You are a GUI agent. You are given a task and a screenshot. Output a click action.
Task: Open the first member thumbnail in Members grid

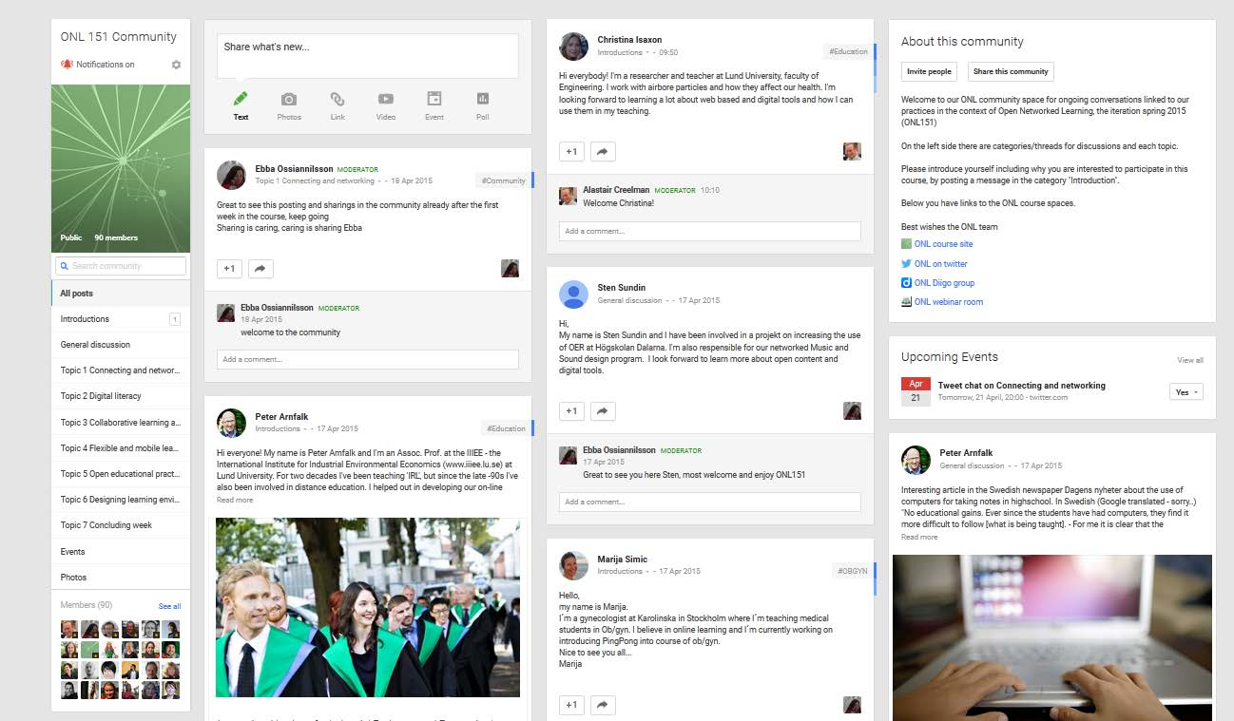(68, 629)
